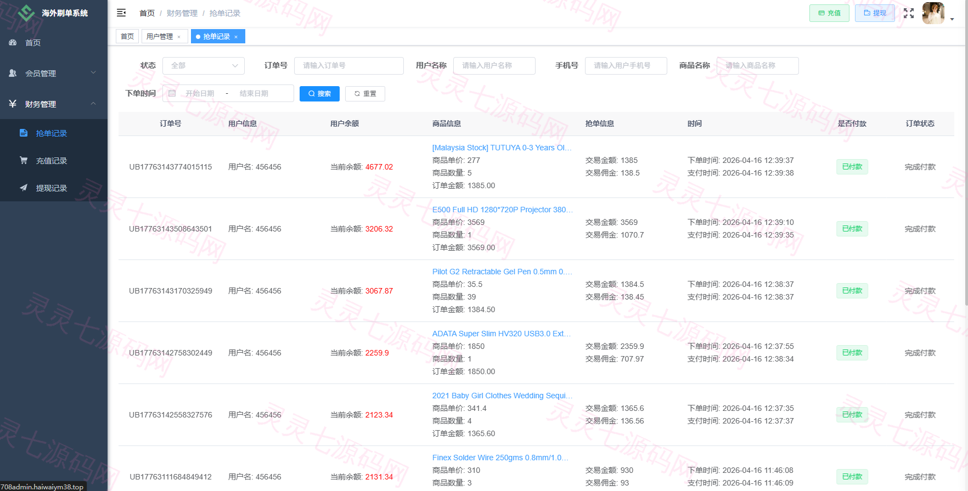This screenshot has height=491, width=968.
Task: Click 财务管理 in the breadcrumb
Action: pyautogui.click(x=182, y=13)
